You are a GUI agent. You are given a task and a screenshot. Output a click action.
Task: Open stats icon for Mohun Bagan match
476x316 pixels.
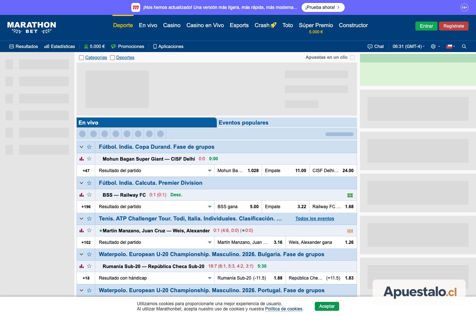81,159
